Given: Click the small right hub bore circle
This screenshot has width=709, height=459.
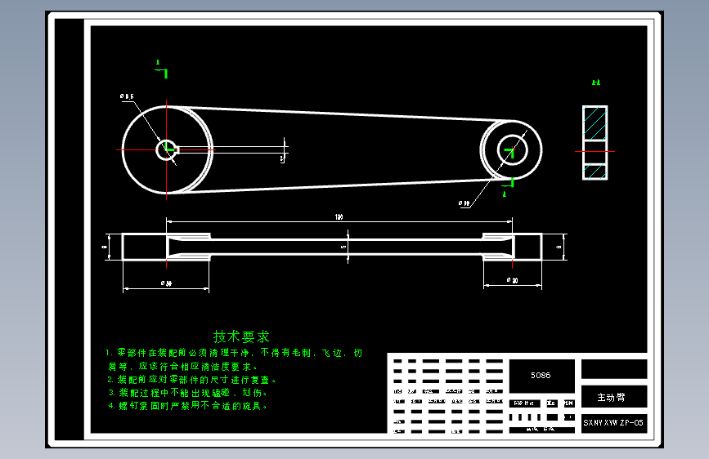Looking at the screenshot, I should click(512, 150).
